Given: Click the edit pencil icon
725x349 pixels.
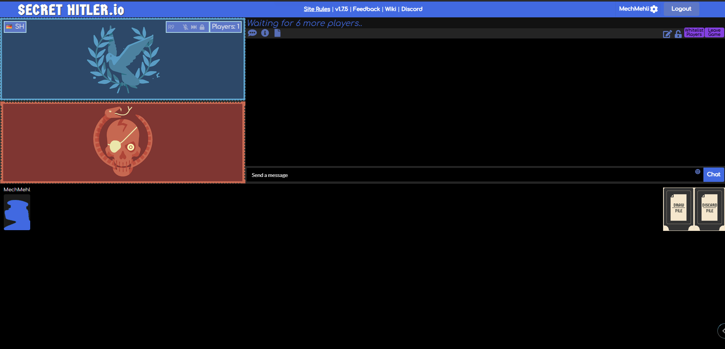Looking at the screenshot, I should tap(667, 34).
